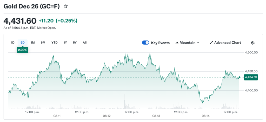Click the 08-12 date axis label
This screenshot has height=122, width=266.
click(107, 116)
